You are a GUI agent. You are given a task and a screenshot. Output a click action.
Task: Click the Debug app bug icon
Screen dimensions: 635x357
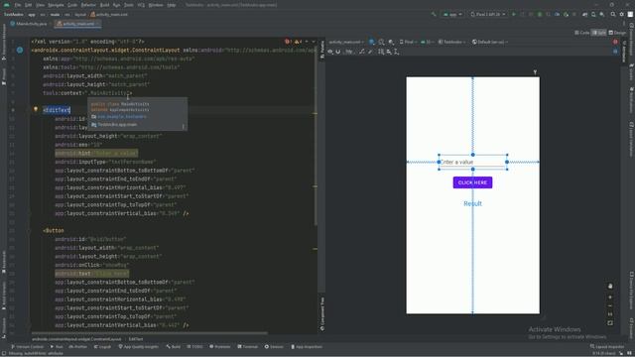coord(540,14)
